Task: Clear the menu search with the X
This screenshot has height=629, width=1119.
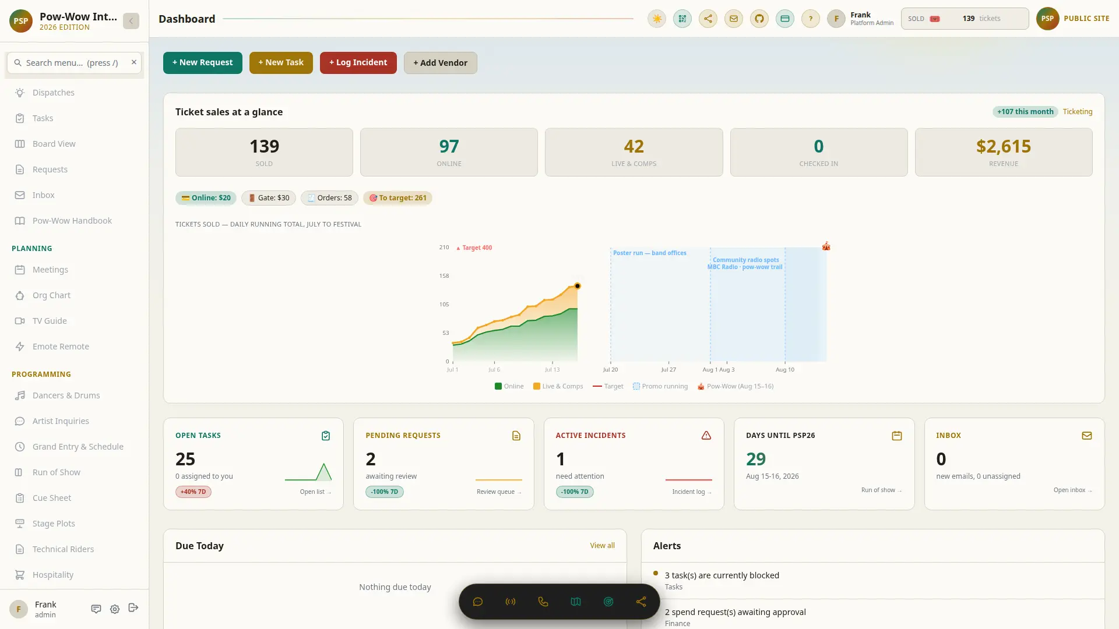Action: coord(134,62)
